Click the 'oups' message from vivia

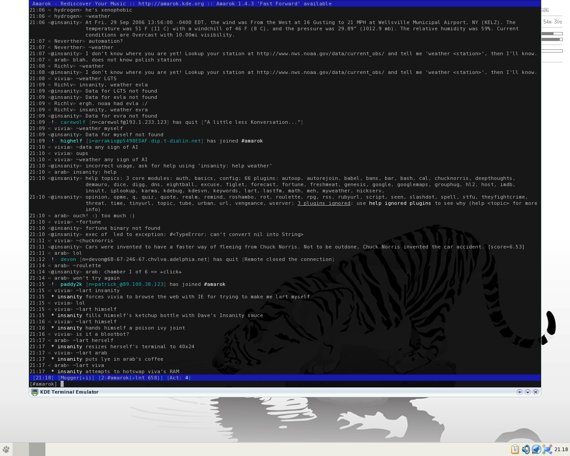[82, 153]
